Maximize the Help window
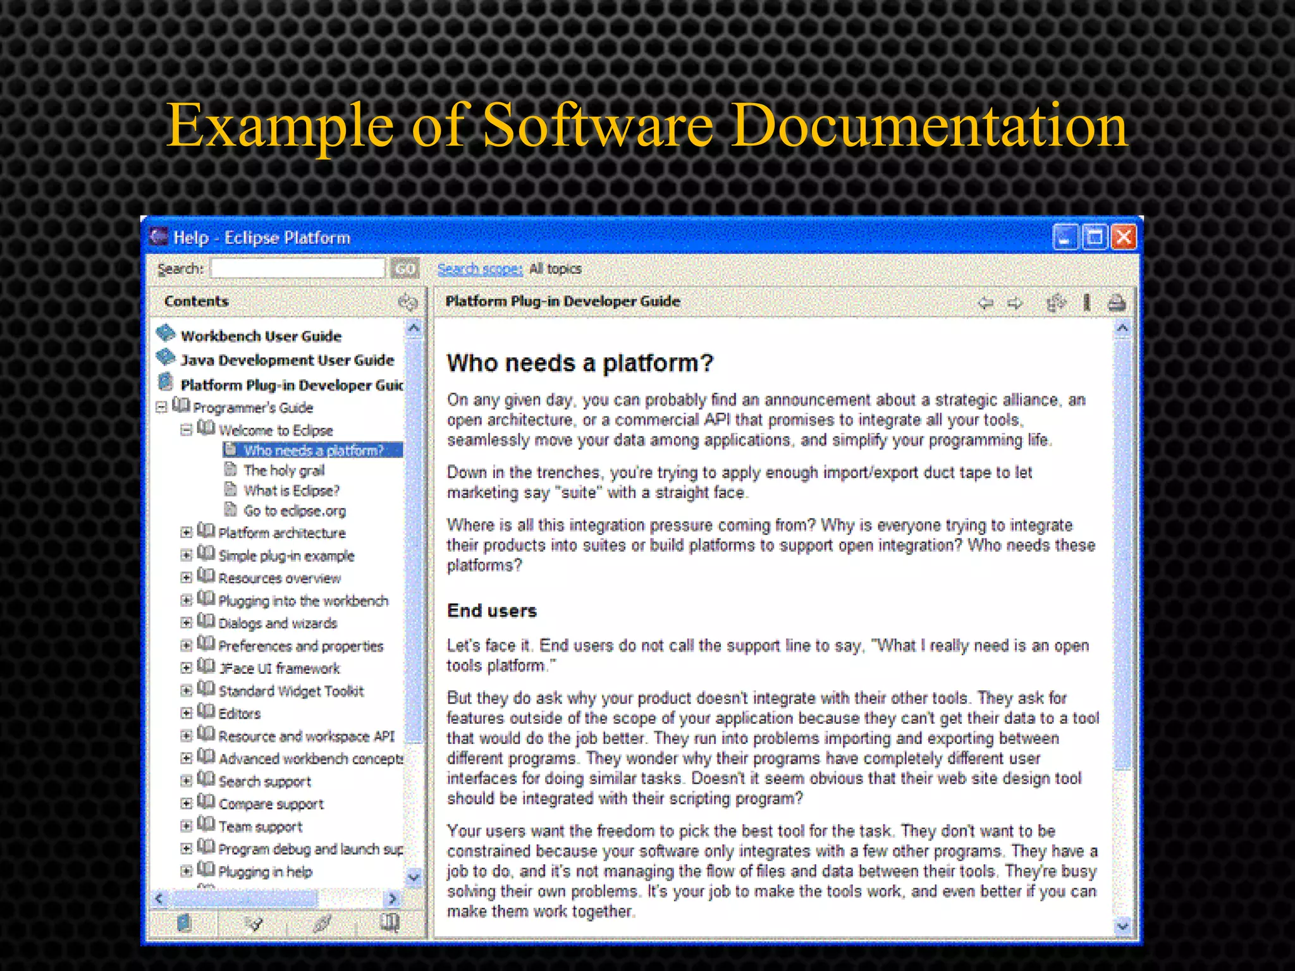1295x971 pixels. [1095, 238]
